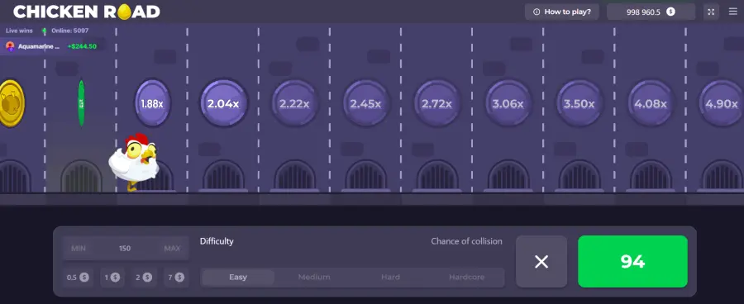Choose the 2 quick bet chip
Screen dimensions: 744x304
(x=144, y=278)
